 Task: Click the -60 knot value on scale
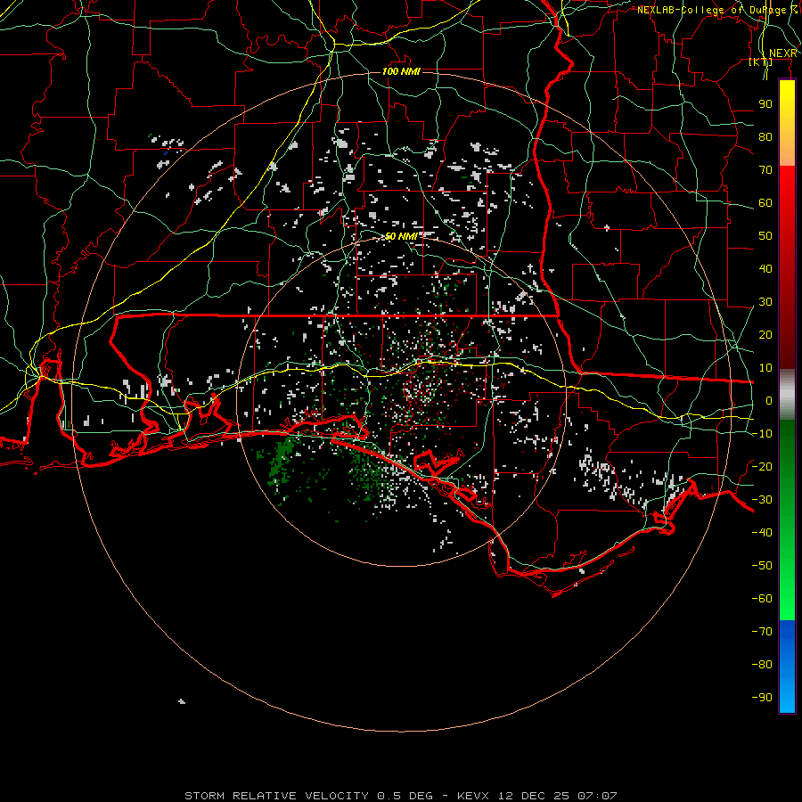click(762, 599)
